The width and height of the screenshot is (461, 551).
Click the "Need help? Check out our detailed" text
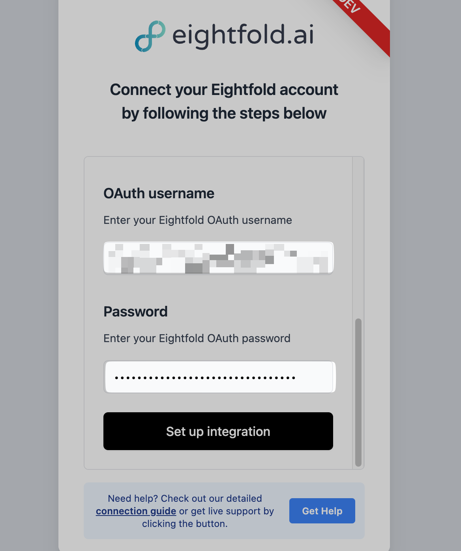point(185,499)
